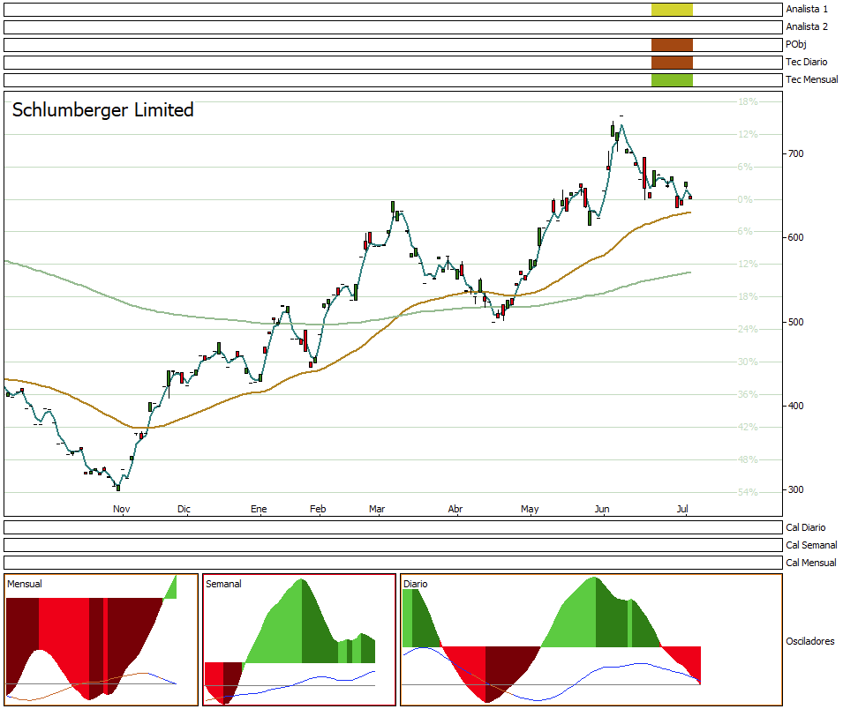Click the Ene month label on time axis
The height and width of the screenshot is (709, 843).
click(259, 509)
